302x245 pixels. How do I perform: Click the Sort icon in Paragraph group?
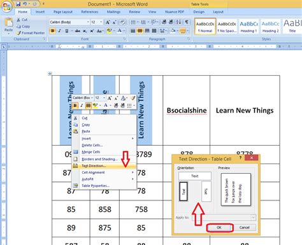pos(178,22)
